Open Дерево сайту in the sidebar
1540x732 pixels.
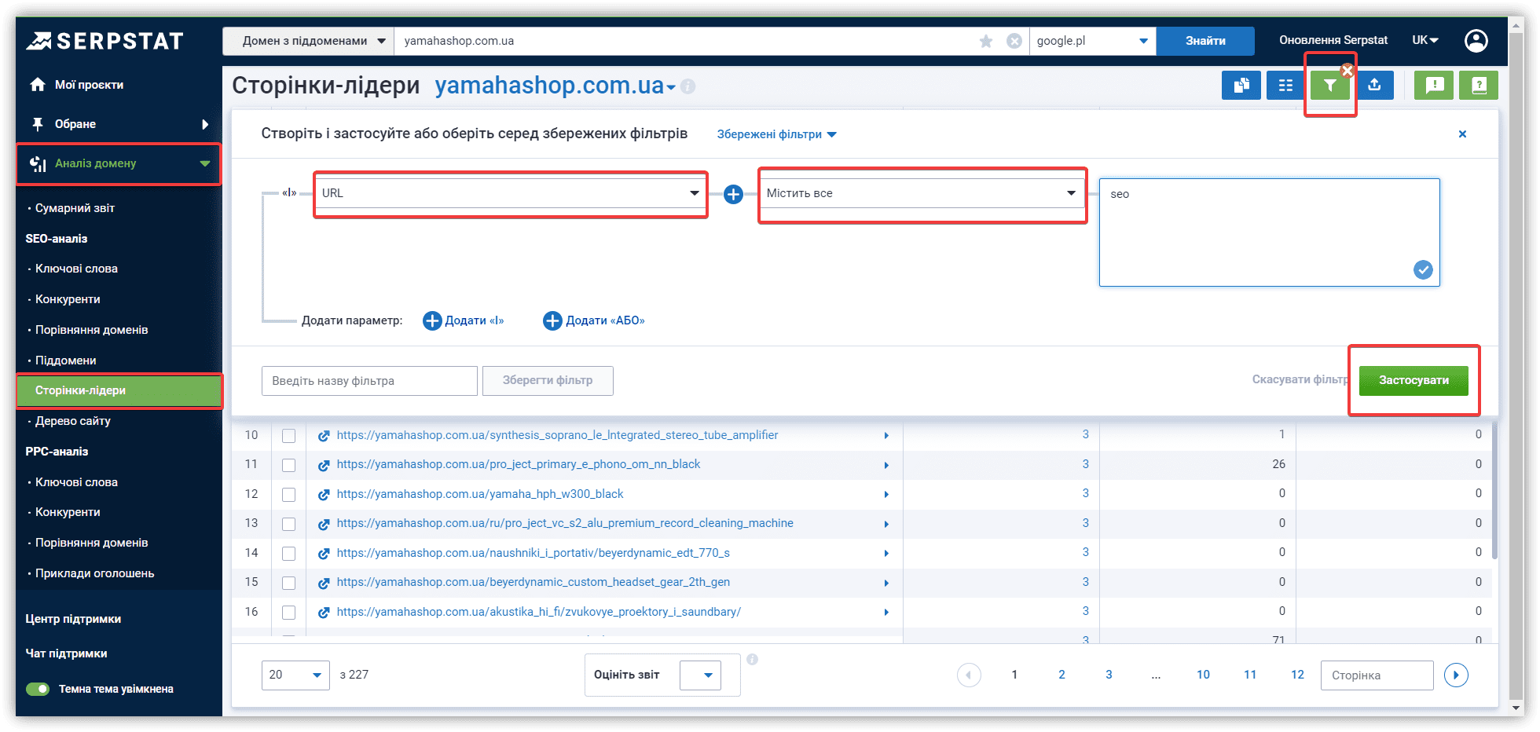pos(72,421)
